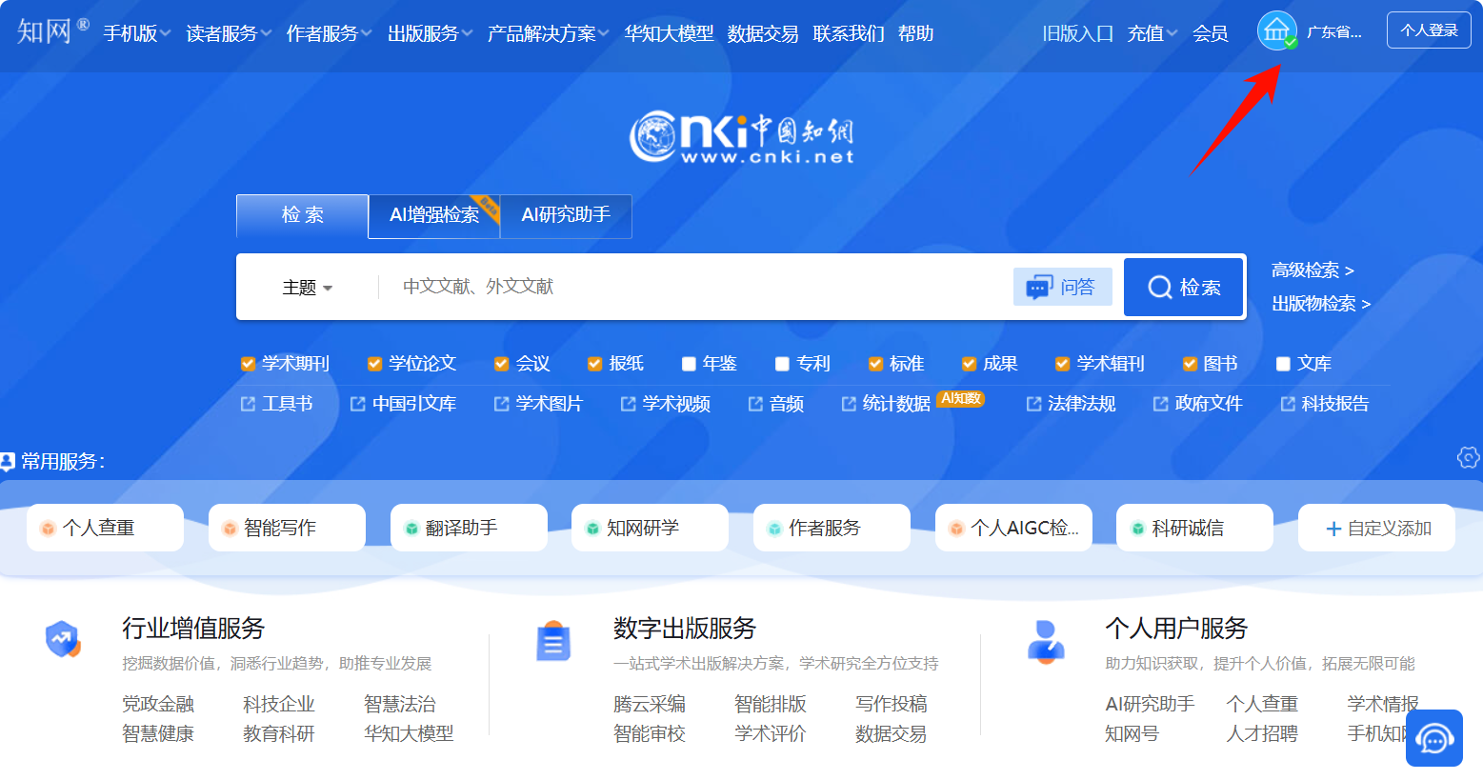Expand the top-bar 作者服务 menu
Viewport: 1483px width, 780px height.
[x=330, y=33]
